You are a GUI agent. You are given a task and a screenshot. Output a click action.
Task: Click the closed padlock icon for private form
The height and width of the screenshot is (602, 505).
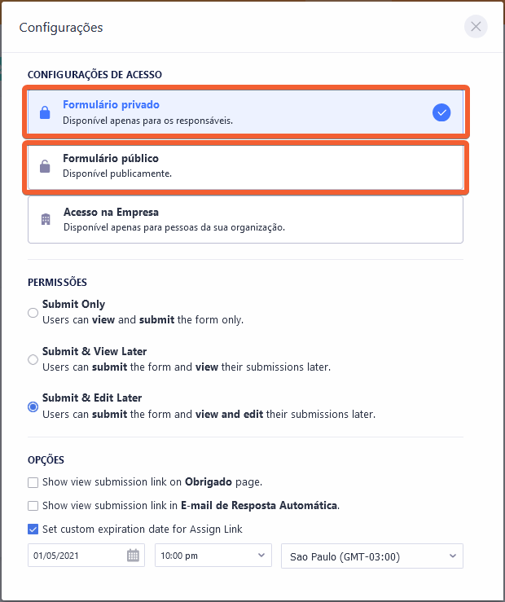click(x=45, y=113)
